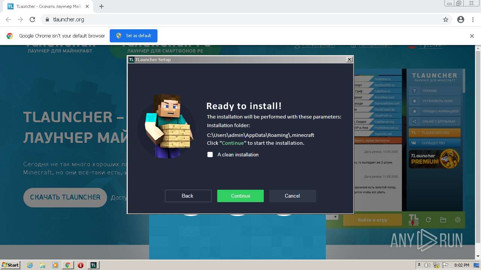Screen dimensions: 481x270
Task: Click the CoalServer.org server entry
Action: click(x=384, y=122)
